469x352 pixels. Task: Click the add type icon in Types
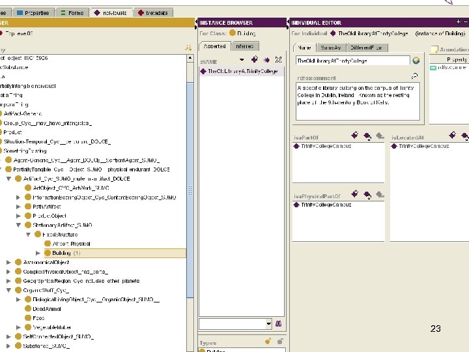(x=268, y=341)
